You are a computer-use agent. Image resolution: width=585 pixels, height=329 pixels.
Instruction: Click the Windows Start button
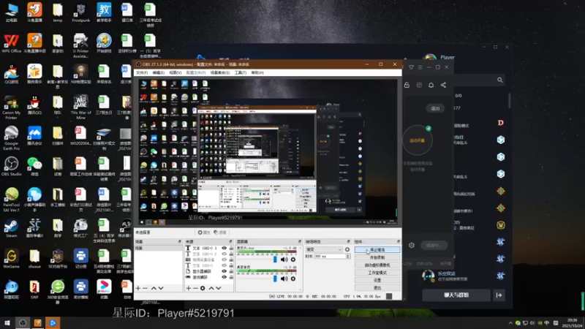[x=7, y=323]
